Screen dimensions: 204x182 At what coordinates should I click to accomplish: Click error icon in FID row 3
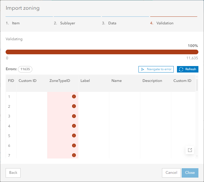pos(74,116)
